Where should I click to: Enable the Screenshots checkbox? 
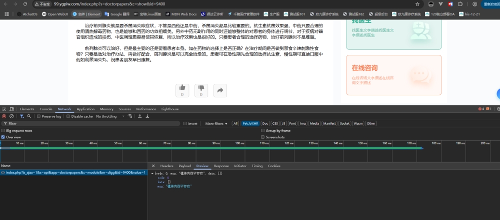pyautogui.click(x=263, y=137)
